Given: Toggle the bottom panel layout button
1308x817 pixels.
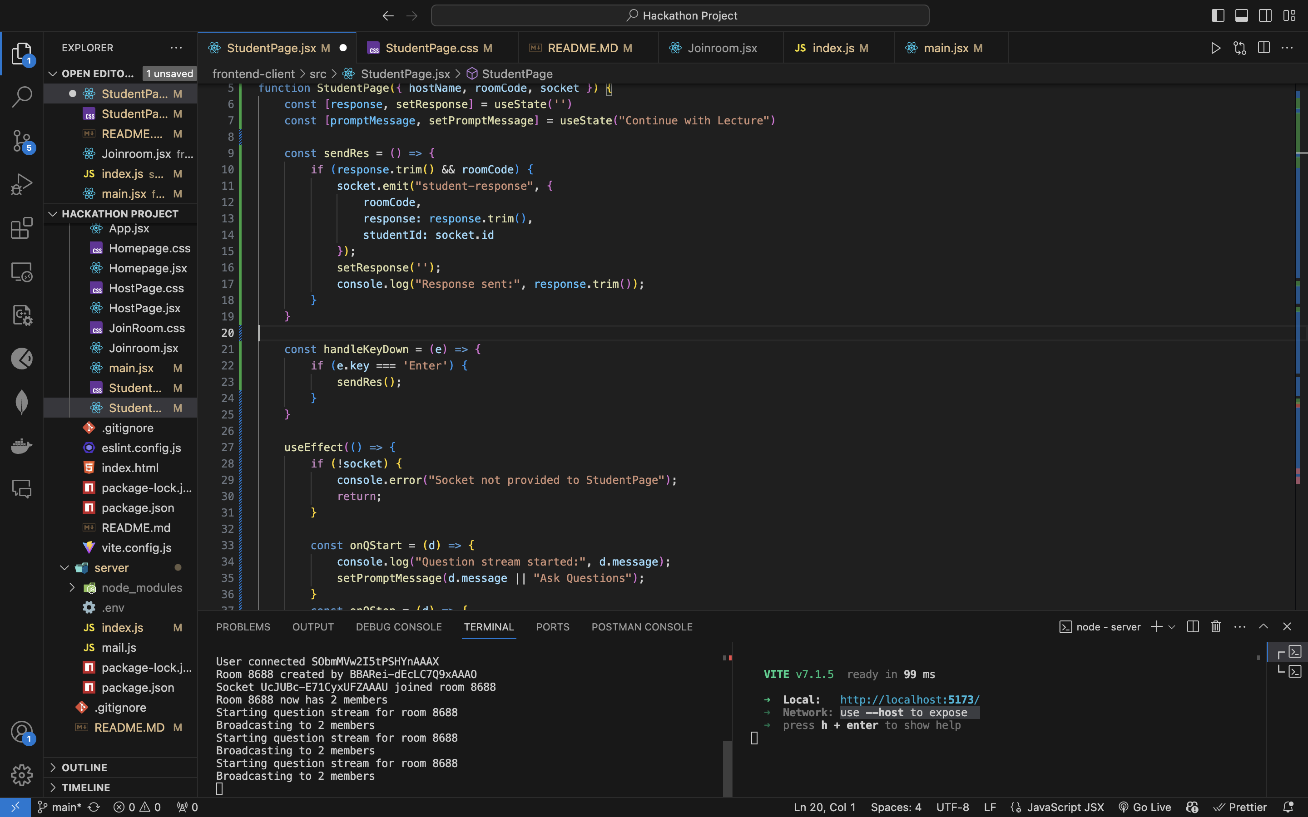Looking at the screenshot, I should click(x=1242, y=16).
